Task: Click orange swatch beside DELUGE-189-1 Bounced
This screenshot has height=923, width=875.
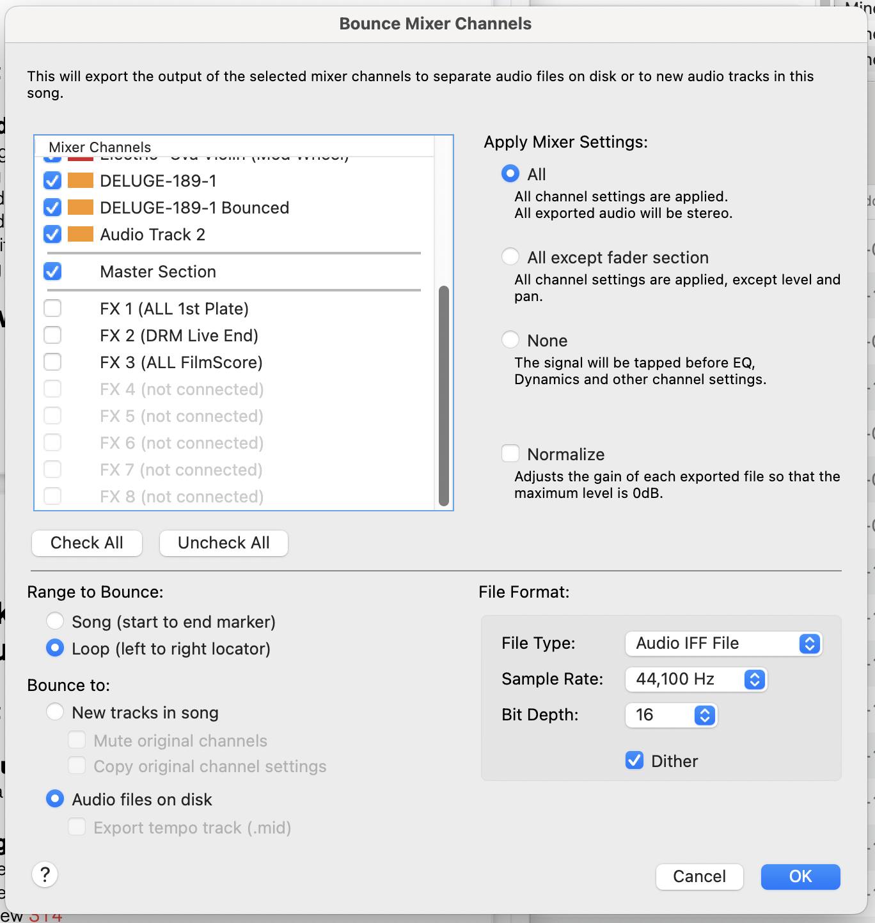Action: (x=81, y=208)
